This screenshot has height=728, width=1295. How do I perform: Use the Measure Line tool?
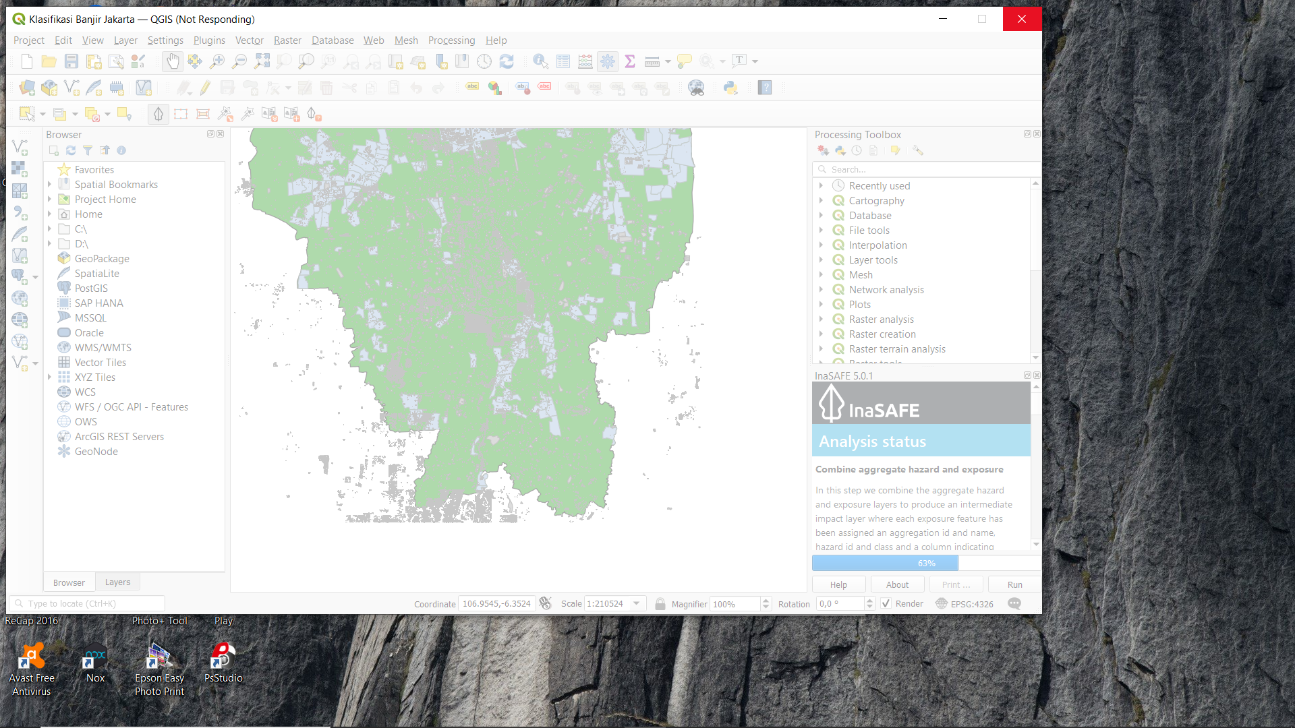pos(651,61)
